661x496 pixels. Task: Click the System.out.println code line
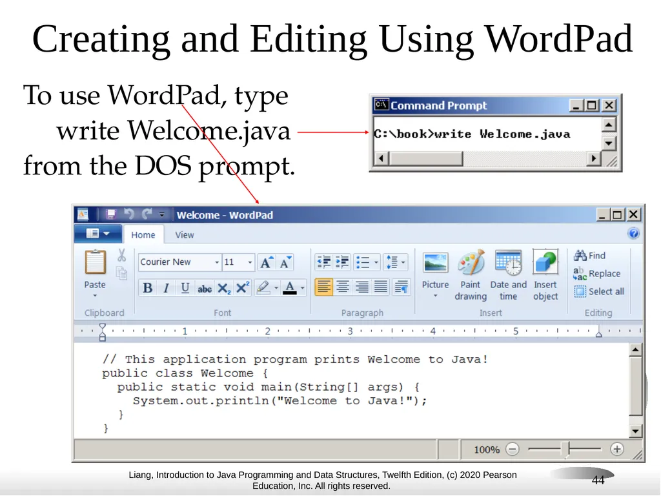click(x=280, y=400)
